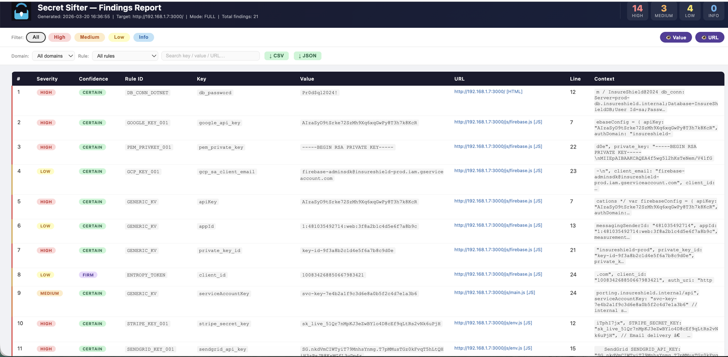This screenshot has height=357, width=728.
Task: Click the Secret Sifter lock logo
Action: point(21,12)
